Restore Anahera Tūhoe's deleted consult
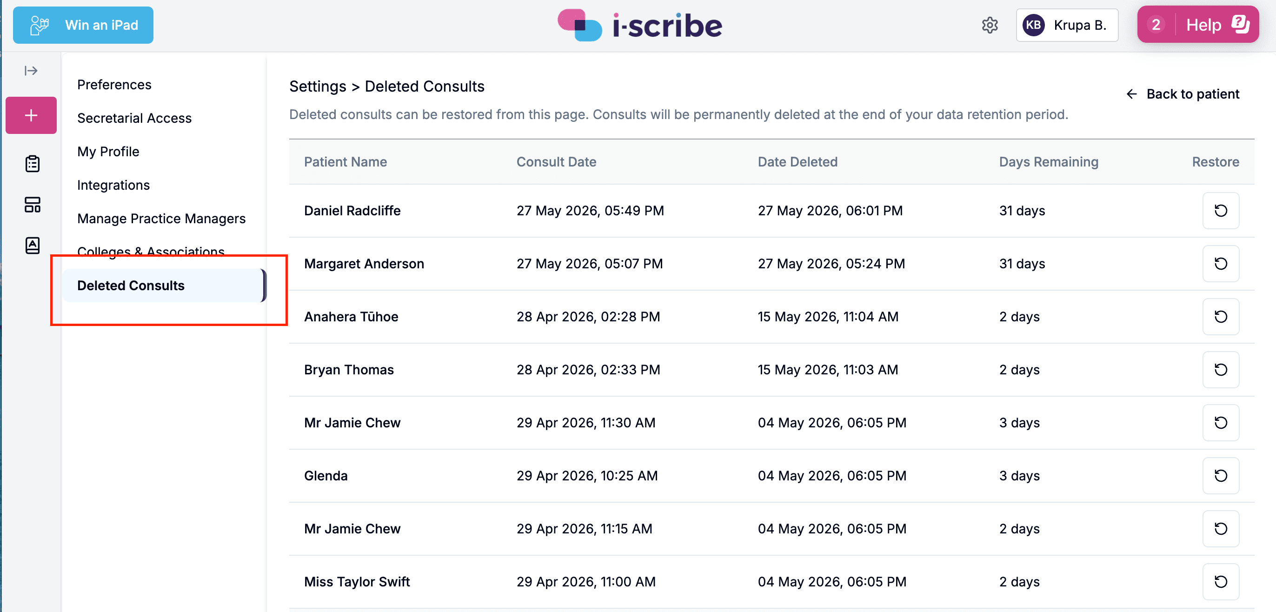The width and height of the screenshot is (1276, 612). point(1221,317)
